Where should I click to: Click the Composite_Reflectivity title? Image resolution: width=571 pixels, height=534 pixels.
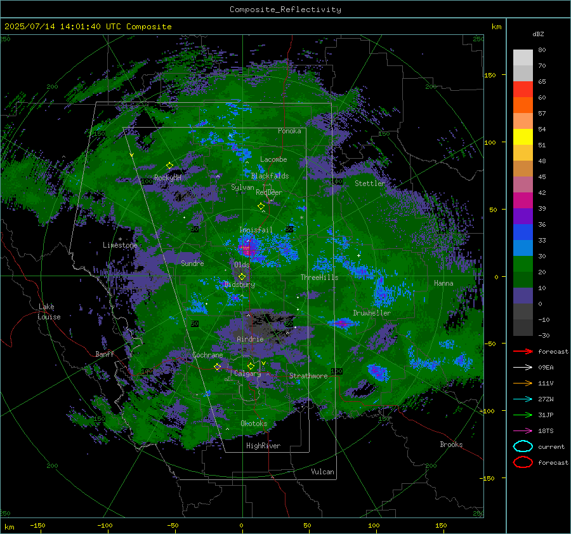[x=285, y=10]
